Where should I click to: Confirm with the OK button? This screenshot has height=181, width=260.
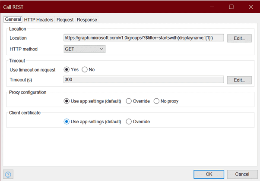tap(209, 174)
